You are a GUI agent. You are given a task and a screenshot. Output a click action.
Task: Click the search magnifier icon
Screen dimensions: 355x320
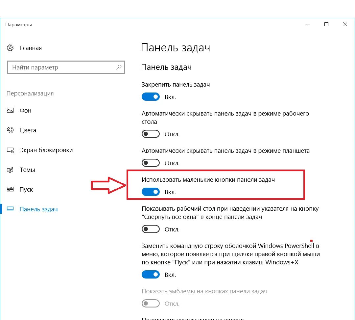pyautogui.click(x=119, y=67)
